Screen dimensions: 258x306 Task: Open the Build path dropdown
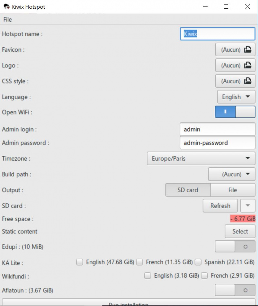[x=232, y=174]
